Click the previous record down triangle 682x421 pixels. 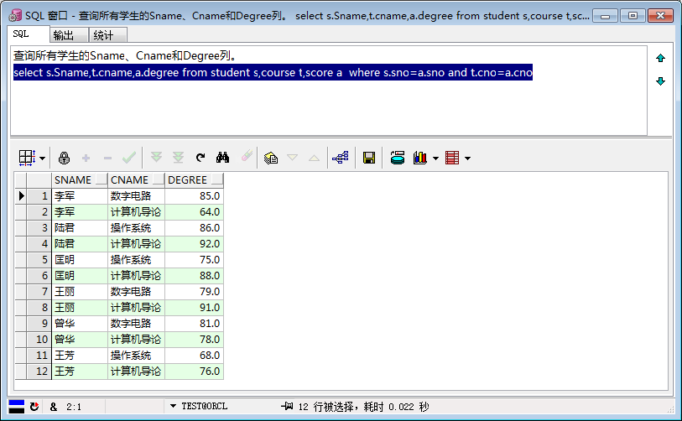coord(292,158)
